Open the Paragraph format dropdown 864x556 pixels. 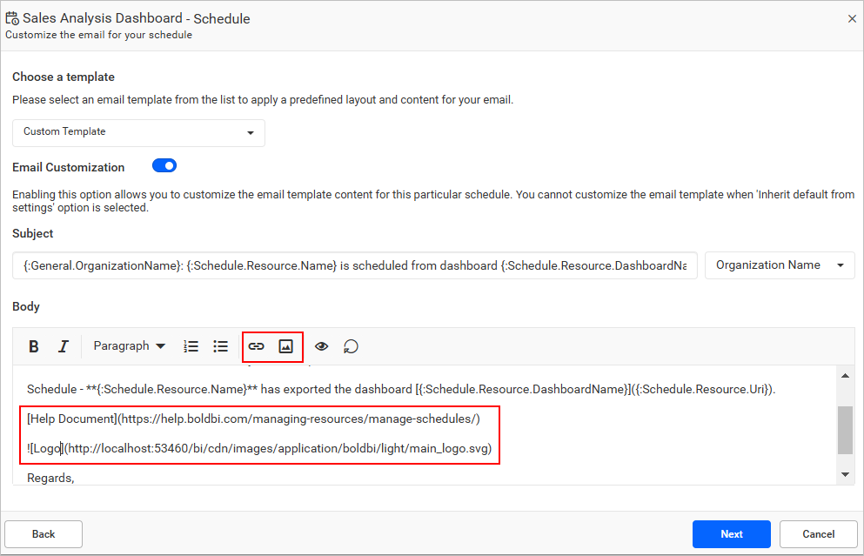pyautogui.click(x=130, y=346)
